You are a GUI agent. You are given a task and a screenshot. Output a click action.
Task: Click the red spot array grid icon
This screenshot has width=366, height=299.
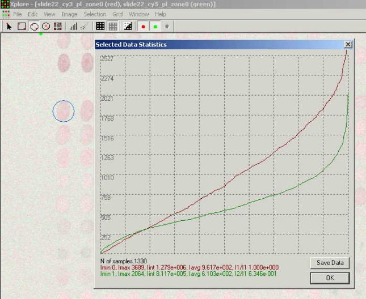58,26
